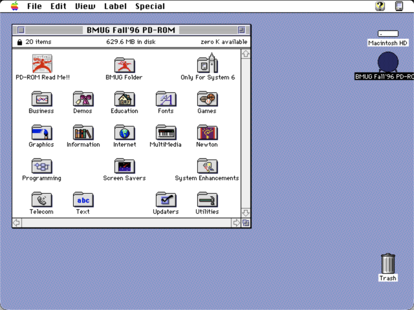Select the Updaters folder icon

166,200
